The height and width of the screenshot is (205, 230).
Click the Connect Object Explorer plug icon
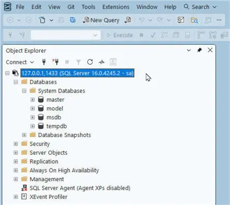tap(44, 62)
